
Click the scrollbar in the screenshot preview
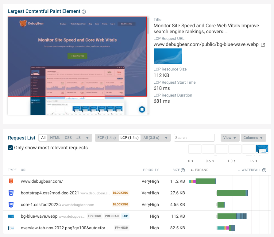click(x=148, y=25)
